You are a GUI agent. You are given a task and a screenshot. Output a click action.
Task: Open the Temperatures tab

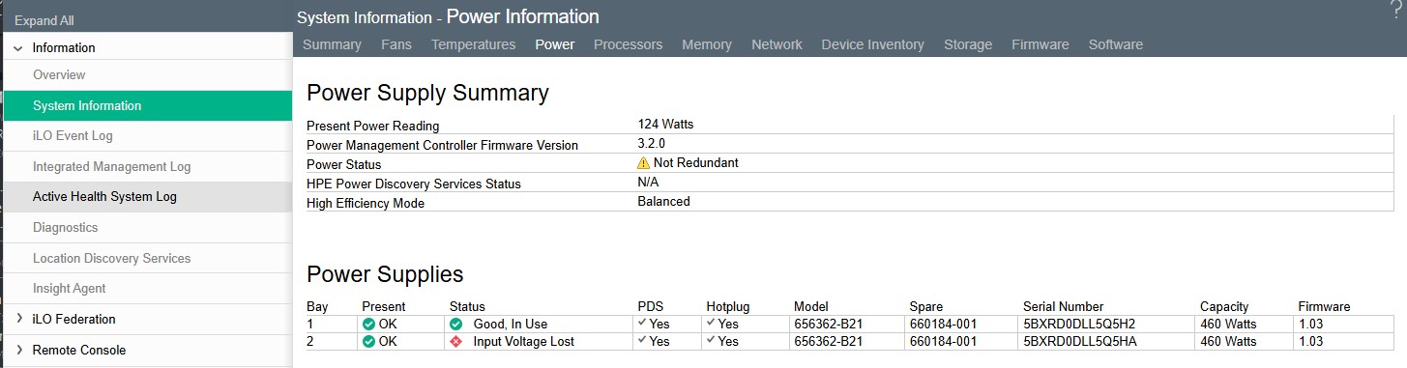(473, 44)
